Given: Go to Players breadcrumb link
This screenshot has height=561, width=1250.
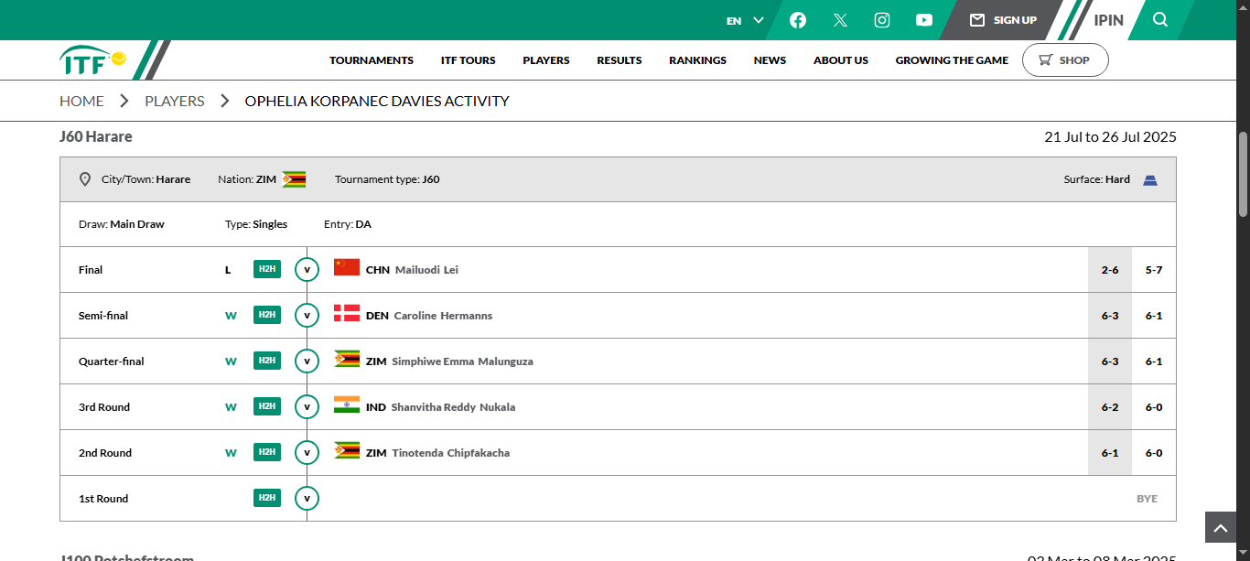Looking at the screenshot, I should 174,101.
